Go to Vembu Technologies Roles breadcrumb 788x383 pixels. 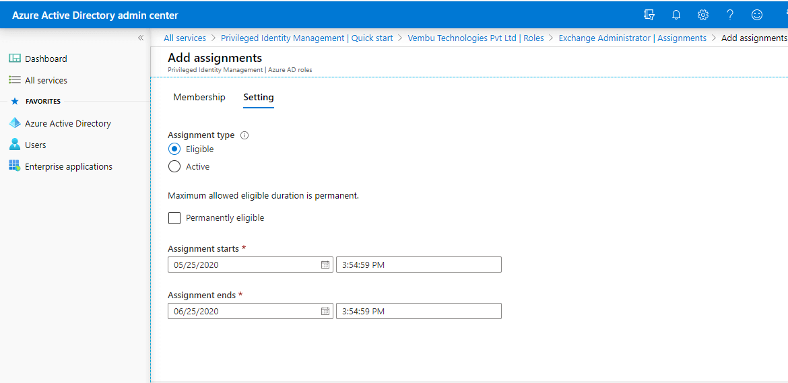click(x=476, y=38)
